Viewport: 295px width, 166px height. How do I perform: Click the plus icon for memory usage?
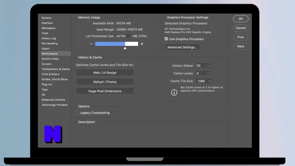click(142, 44)
